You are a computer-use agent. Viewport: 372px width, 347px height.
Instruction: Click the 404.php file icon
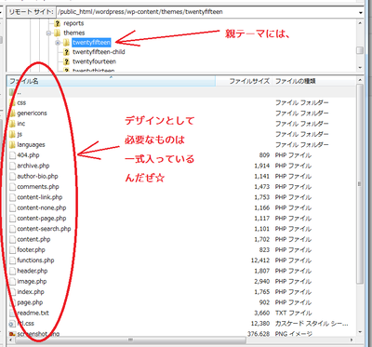coord(12,155)
